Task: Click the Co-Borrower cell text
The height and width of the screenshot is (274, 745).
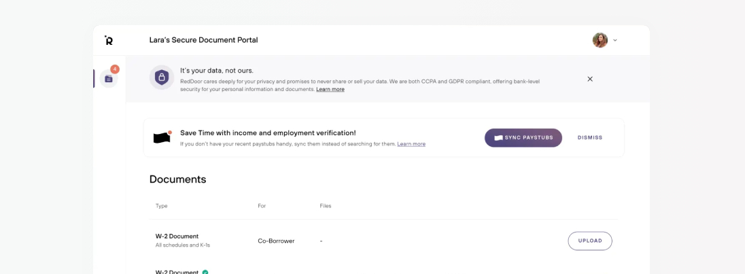Action: (x=276, y=241)
